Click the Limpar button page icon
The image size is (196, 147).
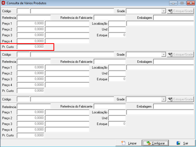123,143
